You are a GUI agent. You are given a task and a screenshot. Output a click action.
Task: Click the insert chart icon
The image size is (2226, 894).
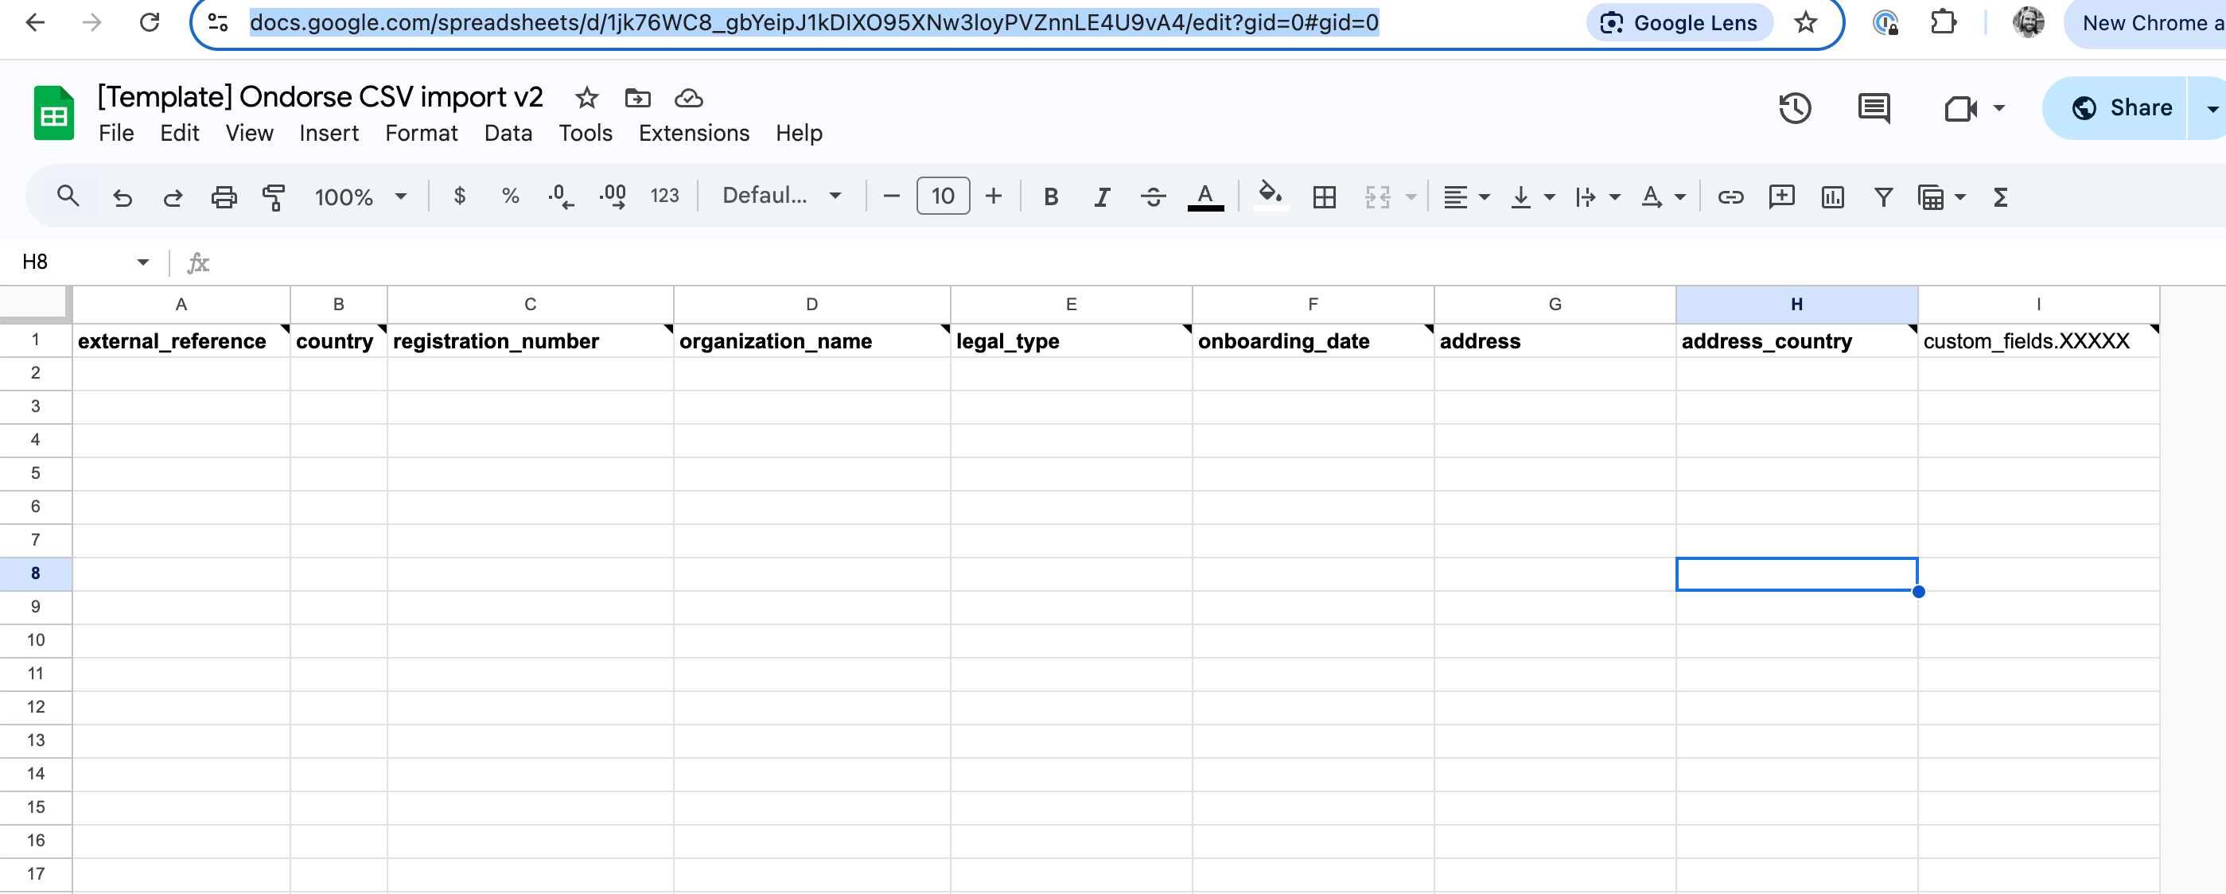(1832, 197)
